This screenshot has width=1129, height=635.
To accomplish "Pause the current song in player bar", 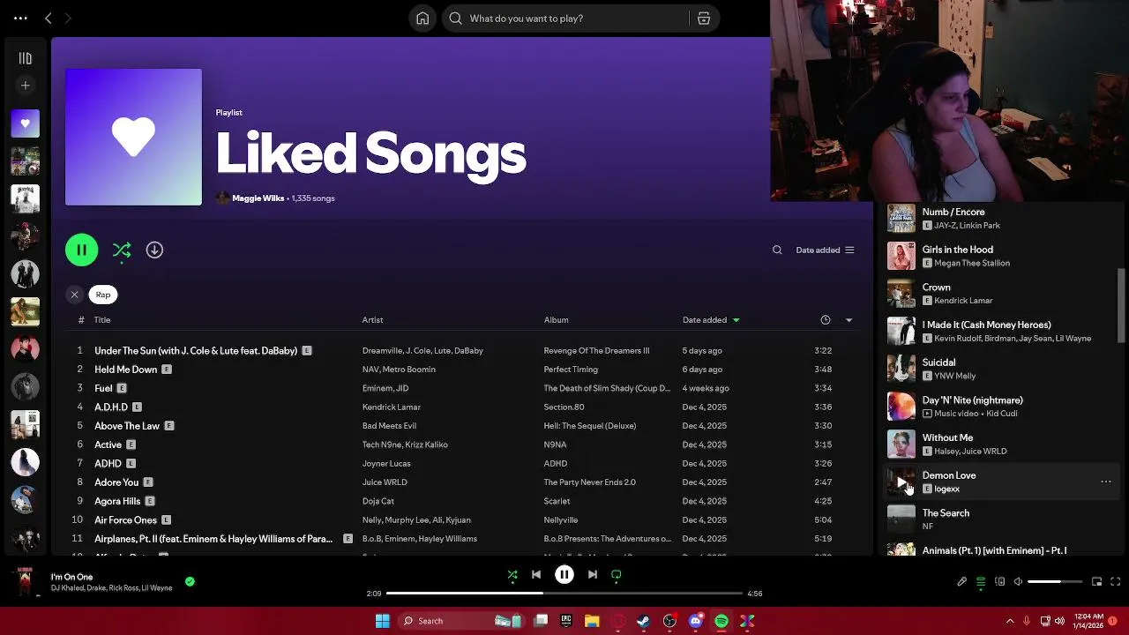I will pos(564,575).
